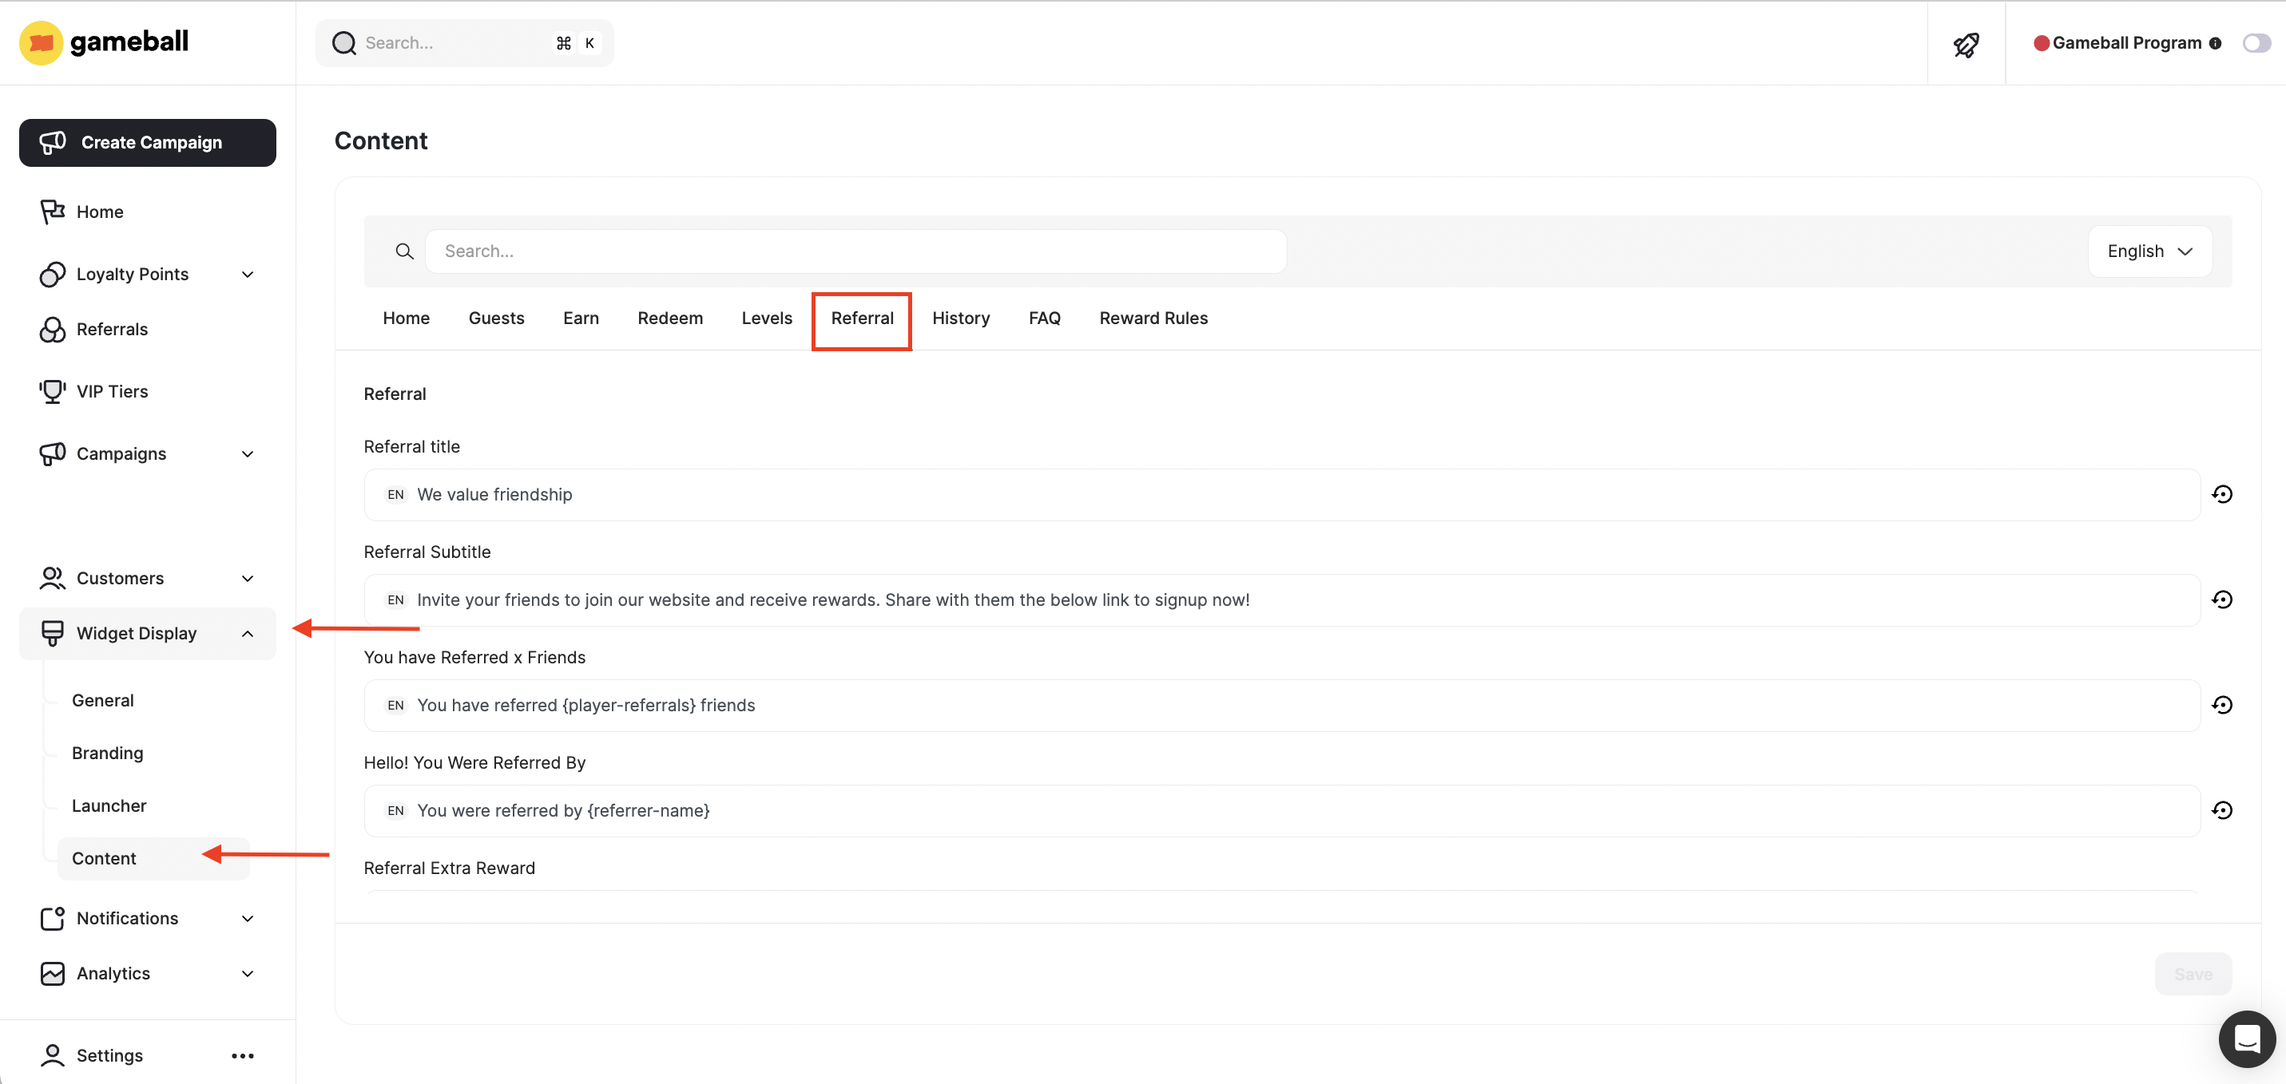Image resolution: width=2286 pixels, height=1084 pixels.
Task: Open the Notifications bell icon
Action: (x=53, y=918)
